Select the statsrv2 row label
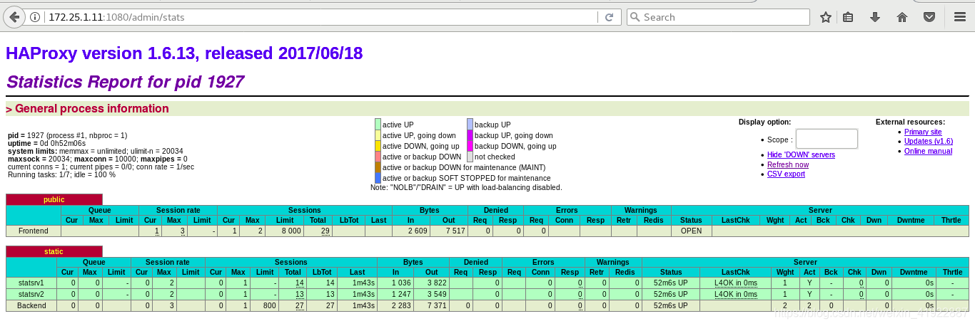 pyautogui.click(x=31, y=294)
